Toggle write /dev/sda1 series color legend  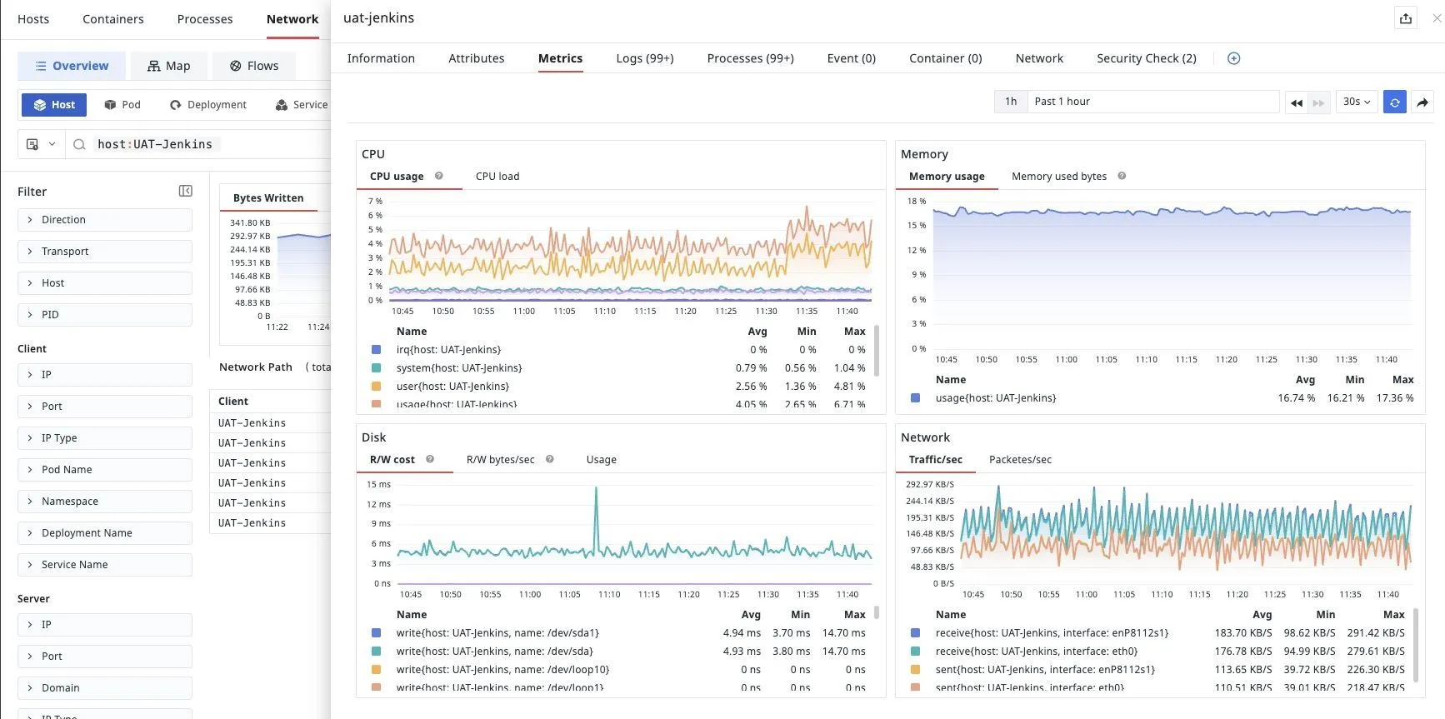(x=376, y=633)
